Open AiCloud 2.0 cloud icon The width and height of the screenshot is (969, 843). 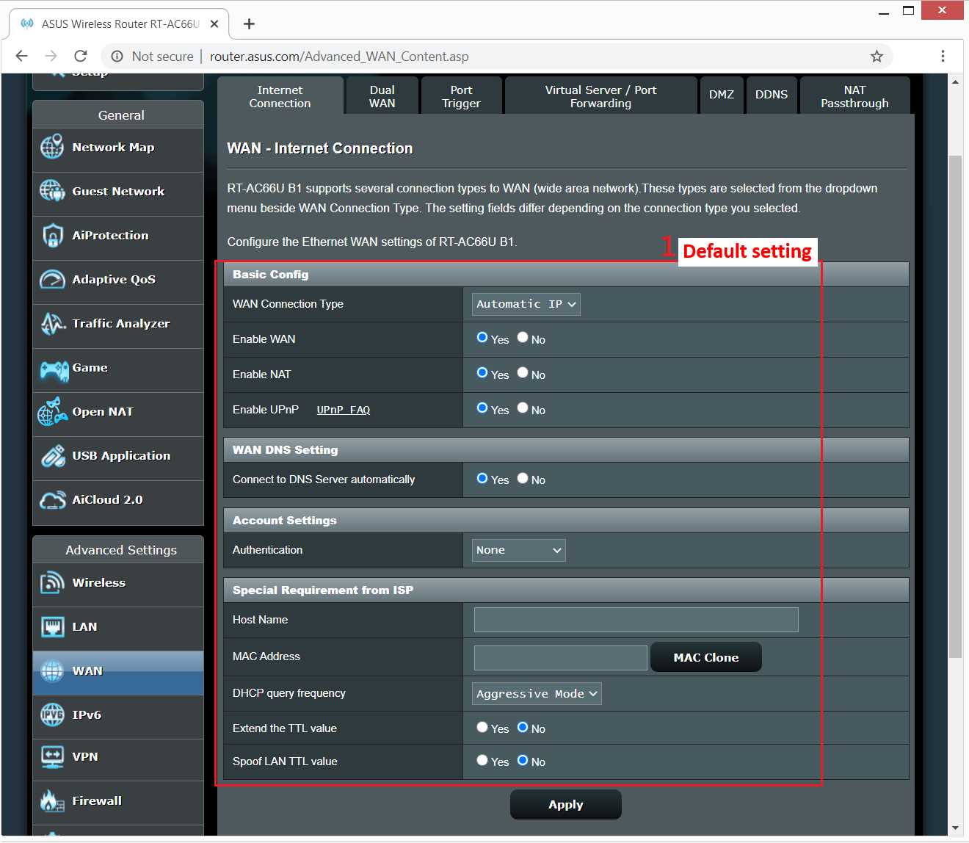click(x=53, y=500)
